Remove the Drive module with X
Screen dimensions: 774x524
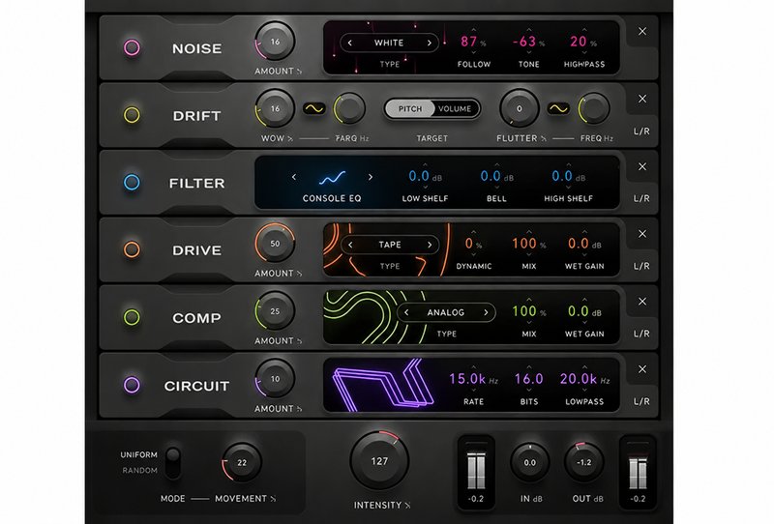642,233
